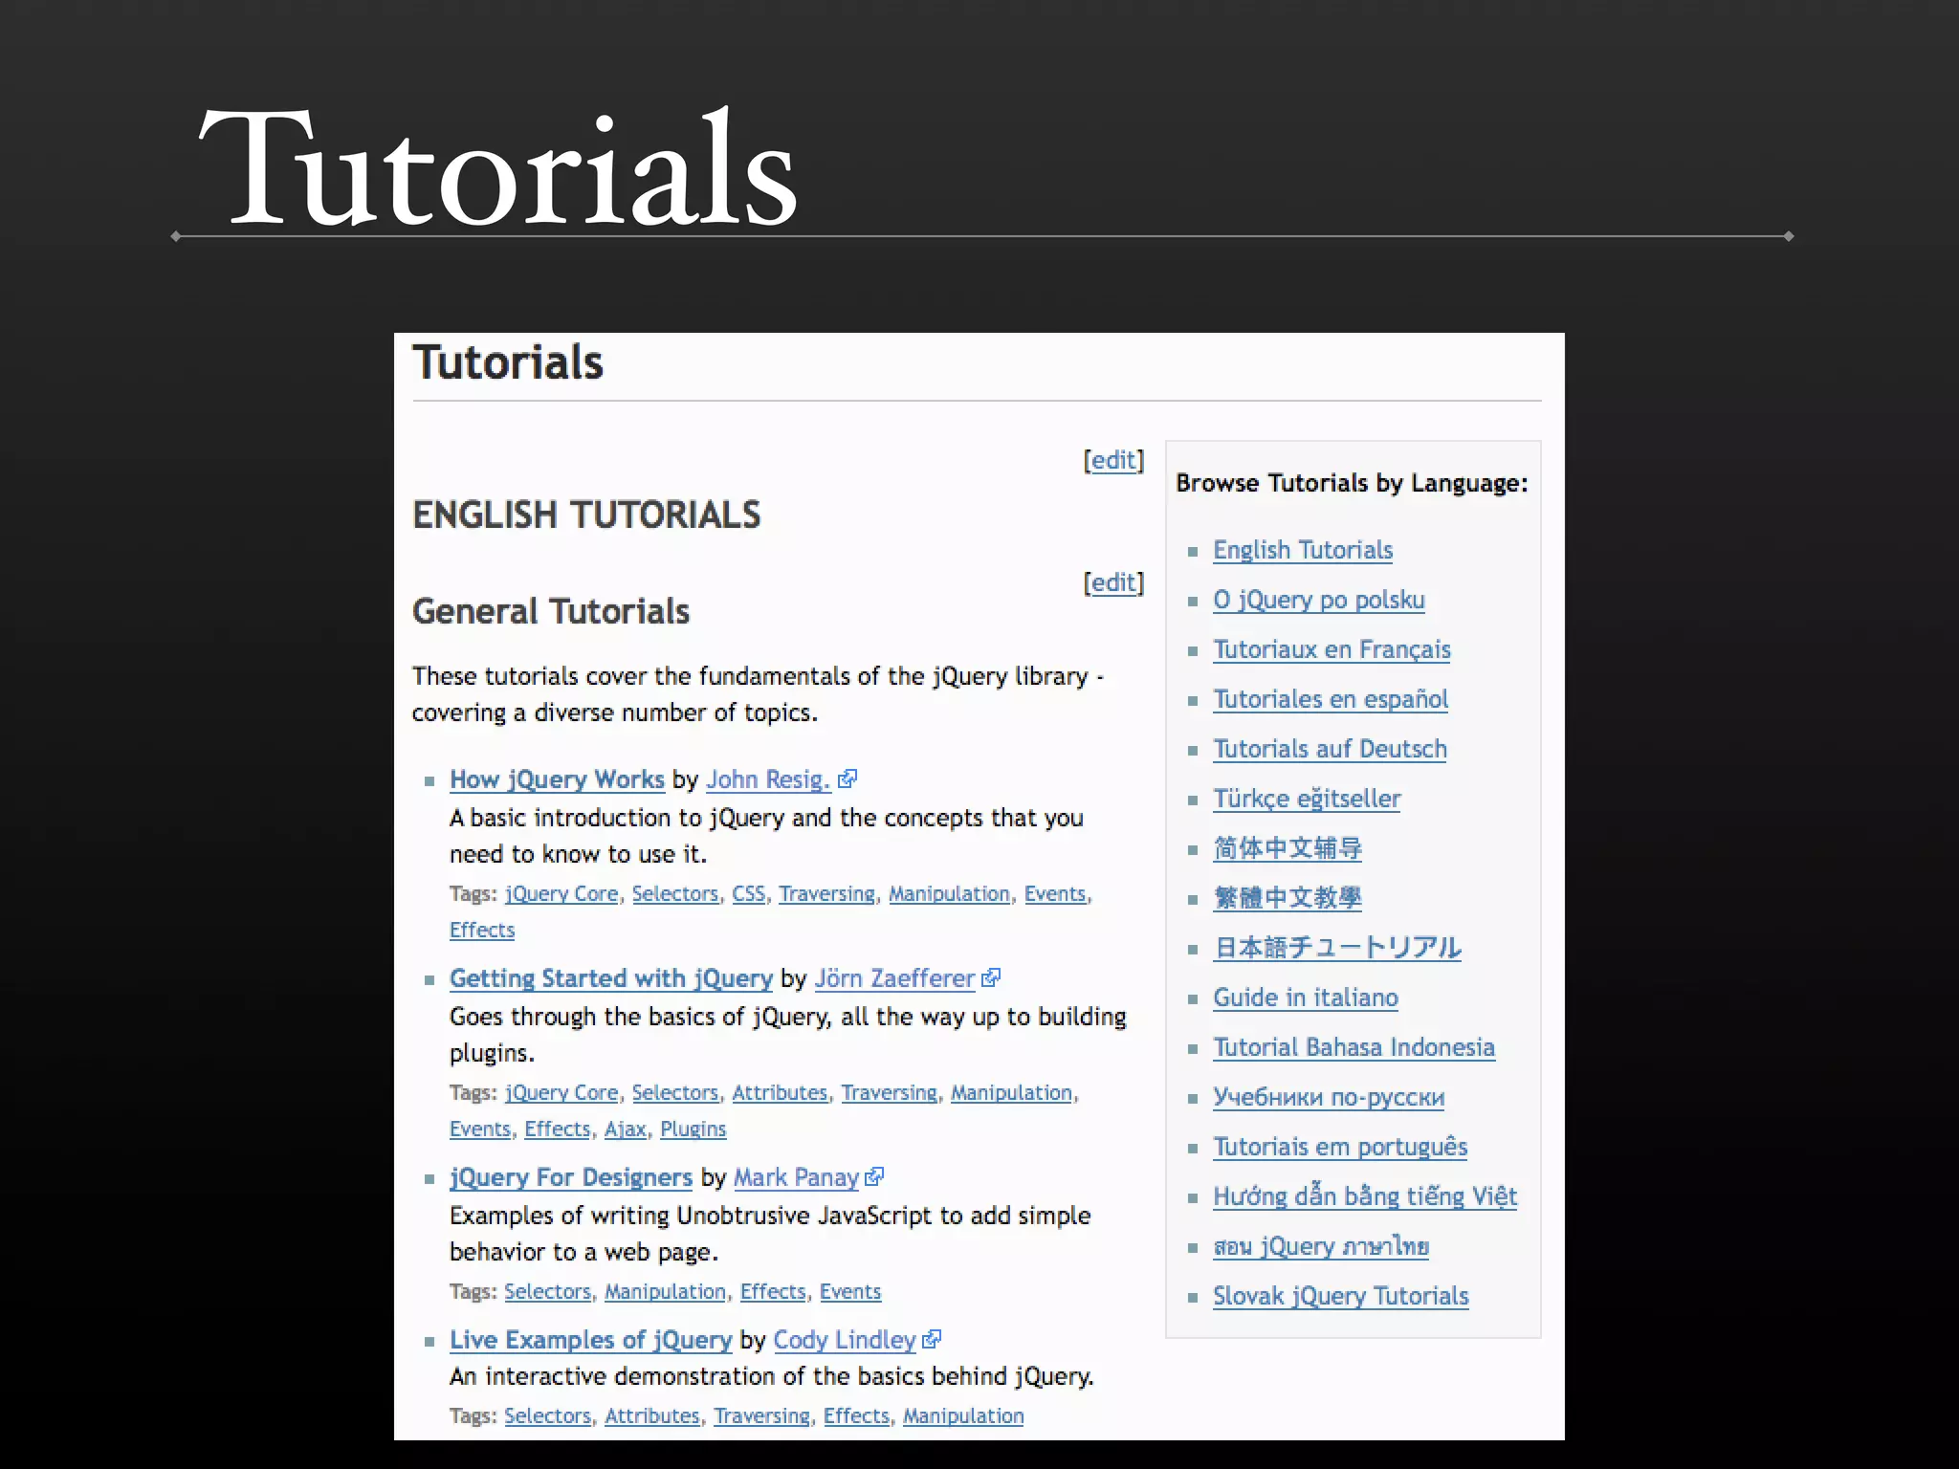Open the How jQuery Works tutorial
The height and width of the screenshot is (1469, 1959).
pyautogui.click(x=557, y=780)
